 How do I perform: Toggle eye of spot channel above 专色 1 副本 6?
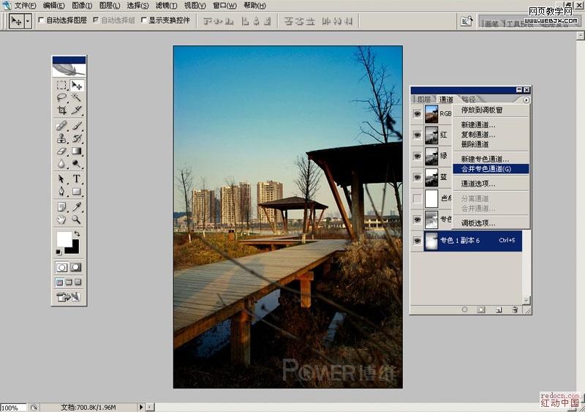417,220
